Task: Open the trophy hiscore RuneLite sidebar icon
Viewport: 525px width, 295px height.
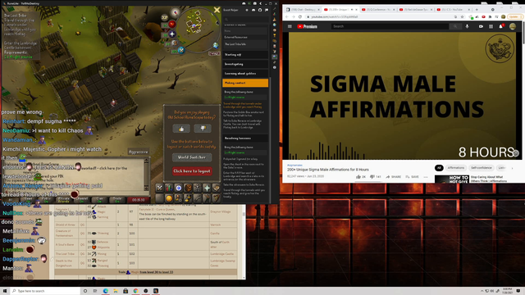Action: (275, 35)
